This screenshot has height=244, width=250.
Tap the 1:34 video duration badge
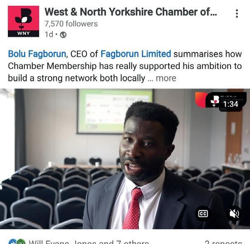click(x=231, y=104)
